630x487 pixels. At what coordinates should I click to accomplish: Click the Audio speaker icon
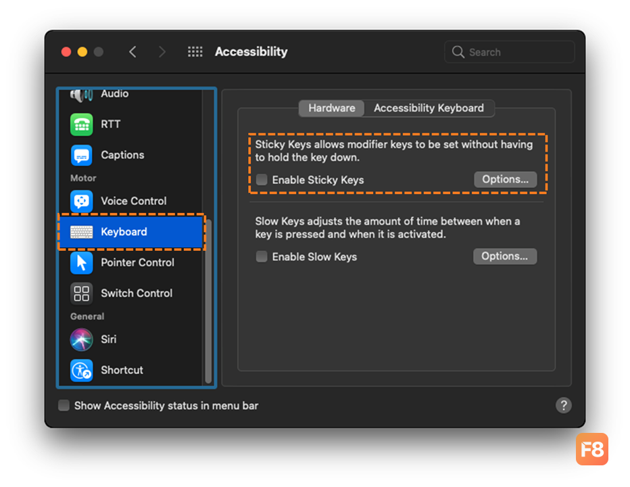click(82, 95)
